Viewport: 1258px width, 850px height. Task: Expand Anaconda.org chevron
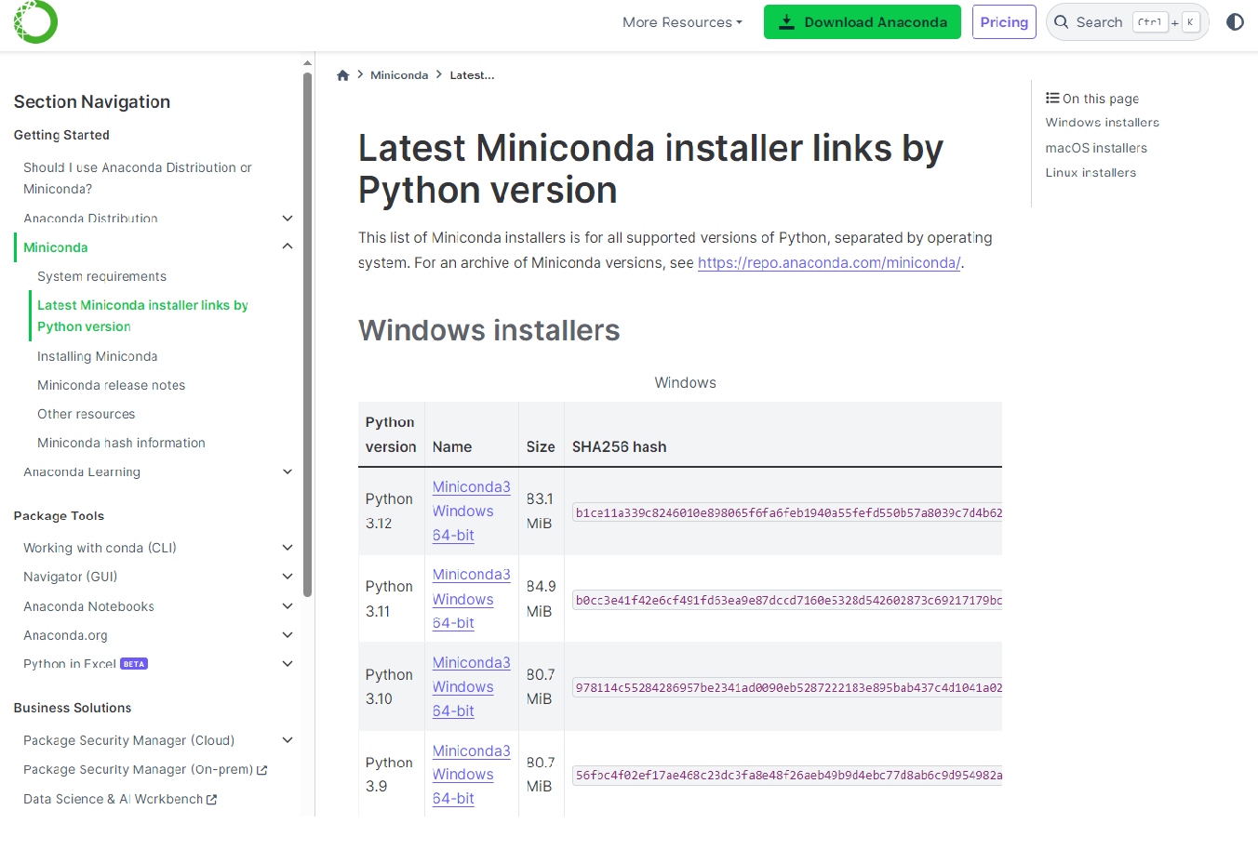(288, 635)
